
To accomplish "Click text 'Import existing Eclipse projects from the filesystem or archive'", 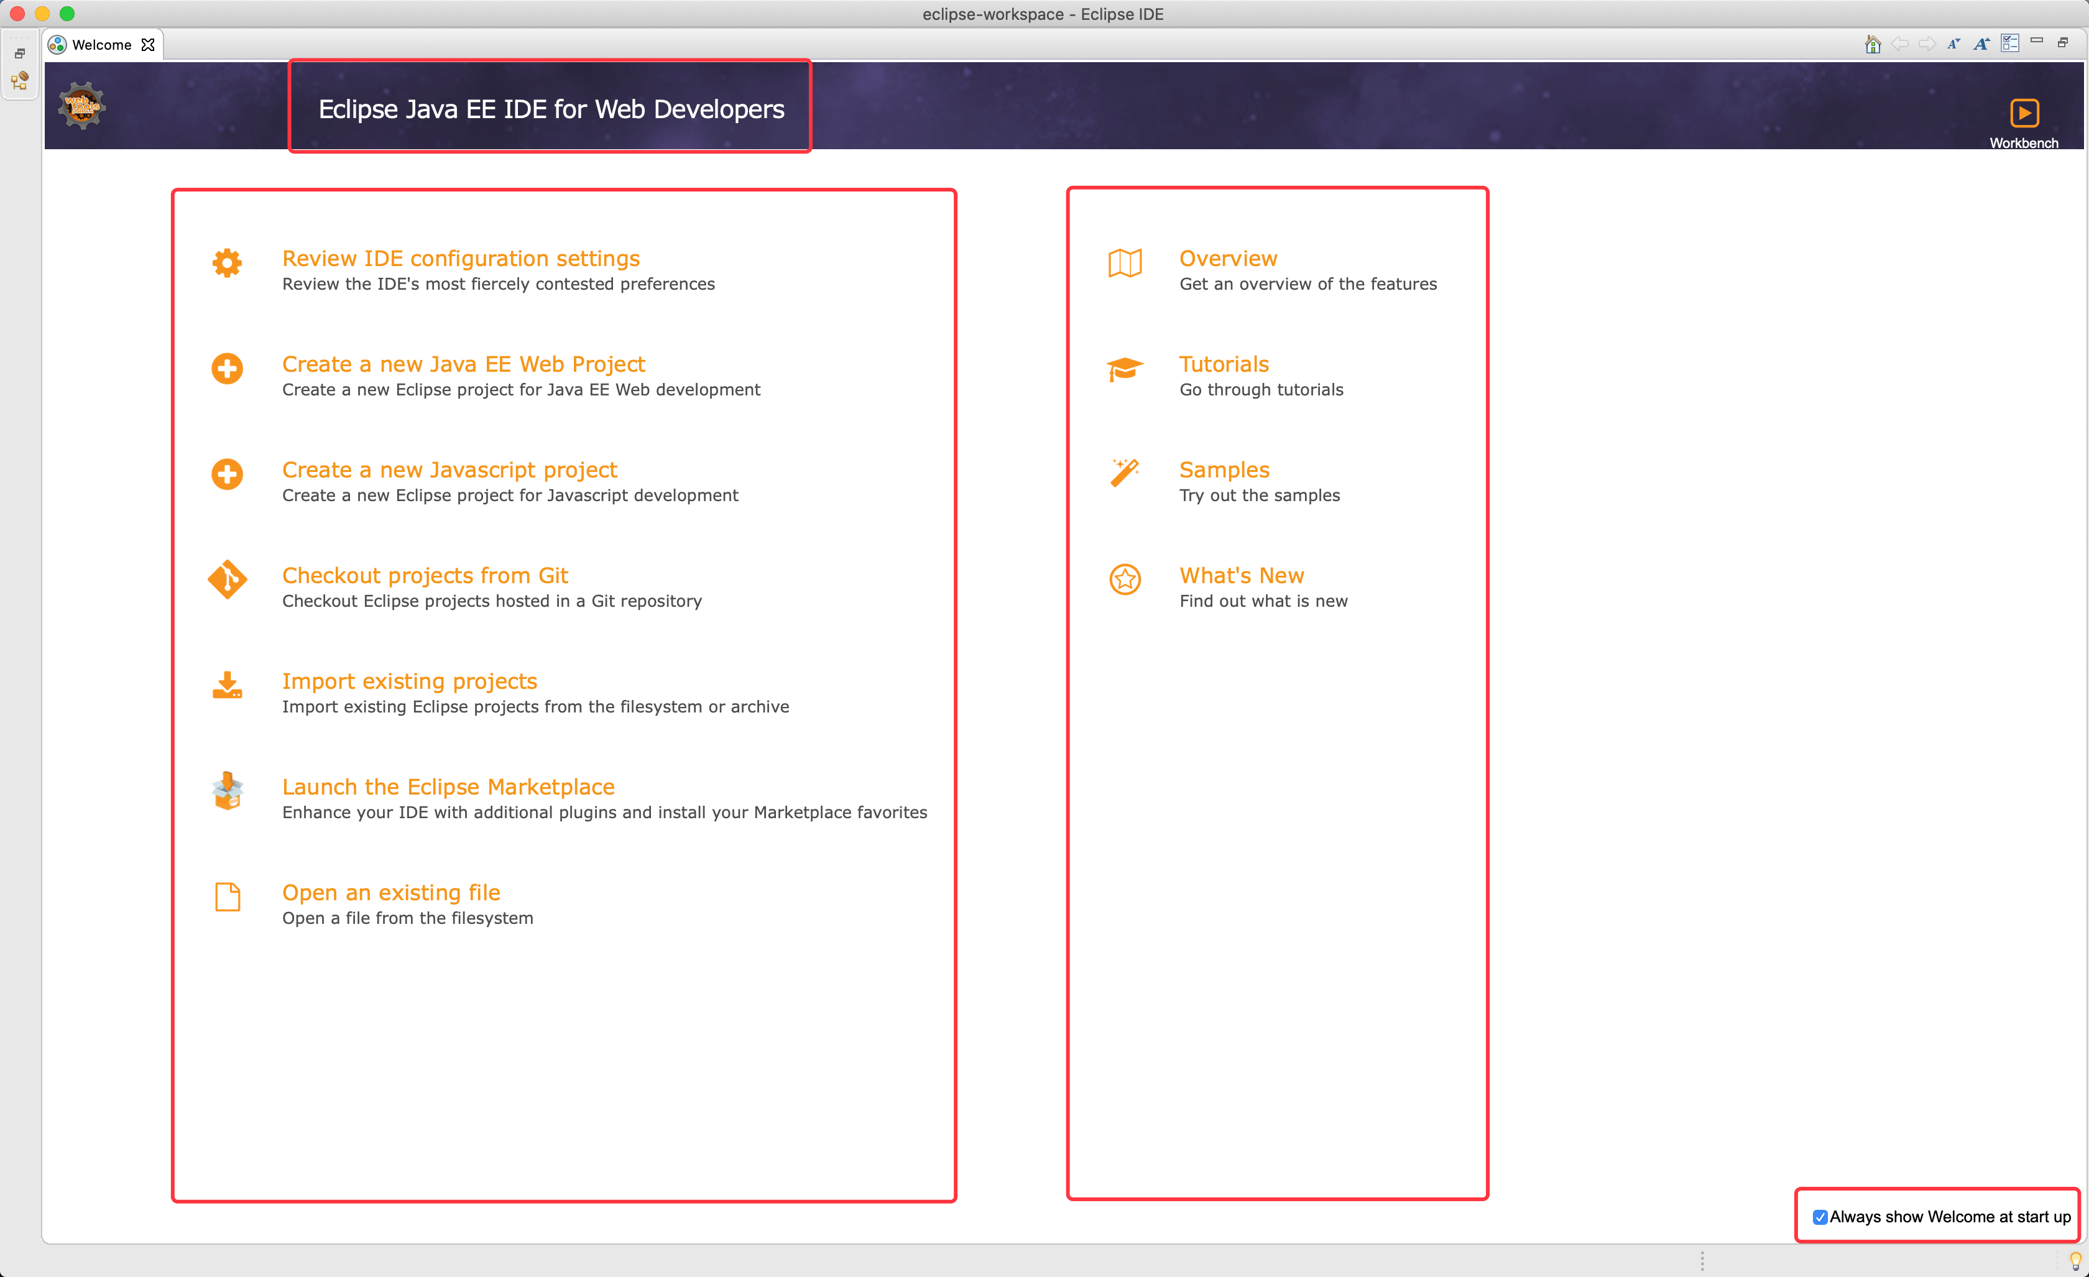I will click(536, 707).
